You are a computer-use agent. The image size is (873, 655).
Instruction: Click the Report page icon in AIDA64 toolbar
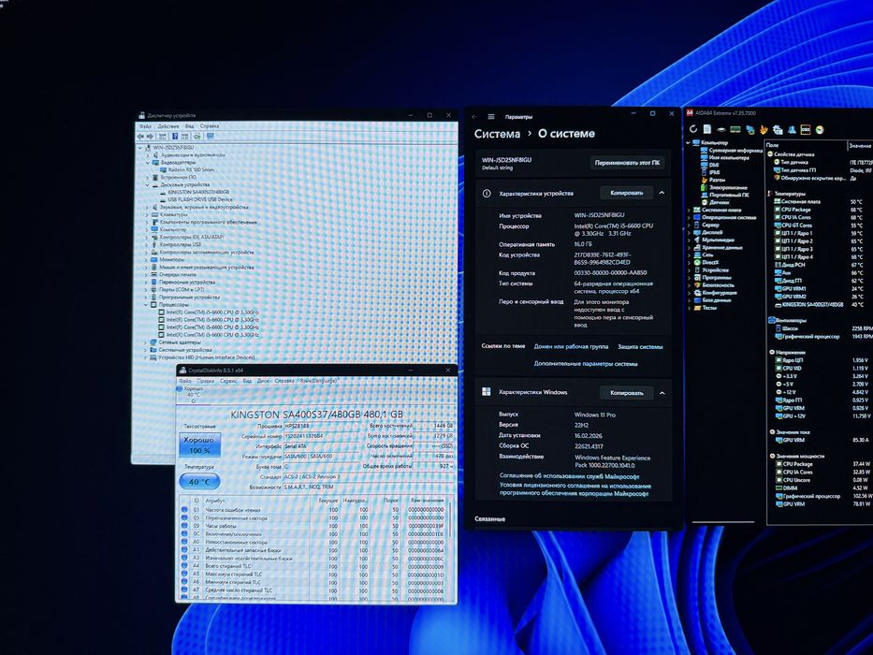(707, 129)
